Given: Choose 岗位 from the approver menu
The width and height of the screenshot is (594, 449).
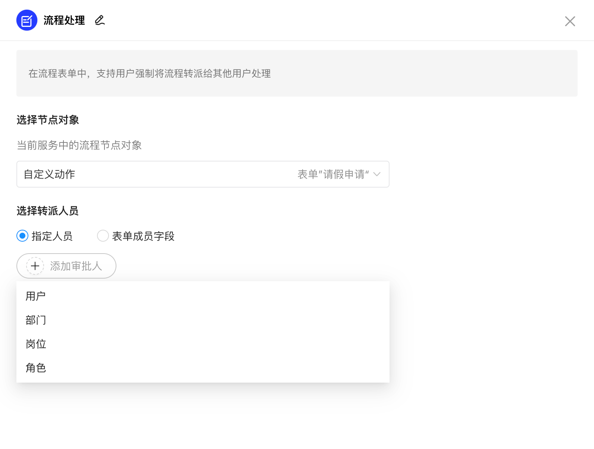Looking at the screenshot, I should (x=36, y=344).
